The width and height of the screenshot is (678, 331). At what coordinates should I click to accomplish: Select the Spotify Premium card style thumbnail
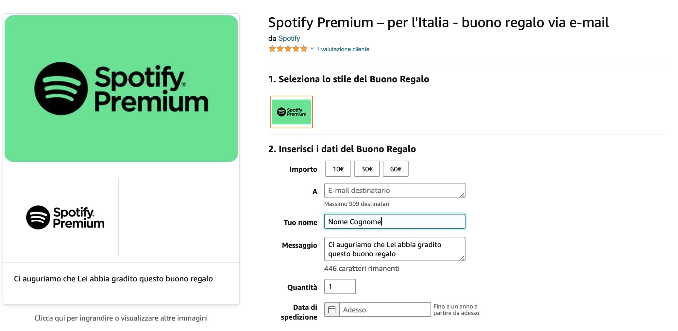tap(291, 112)
